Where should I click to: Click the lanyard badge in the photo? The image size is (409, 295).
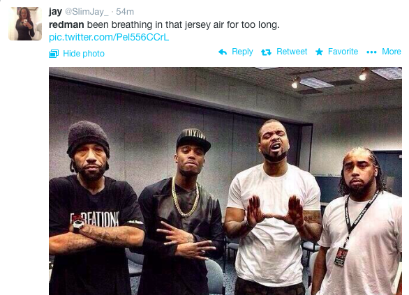coord(340,257)
